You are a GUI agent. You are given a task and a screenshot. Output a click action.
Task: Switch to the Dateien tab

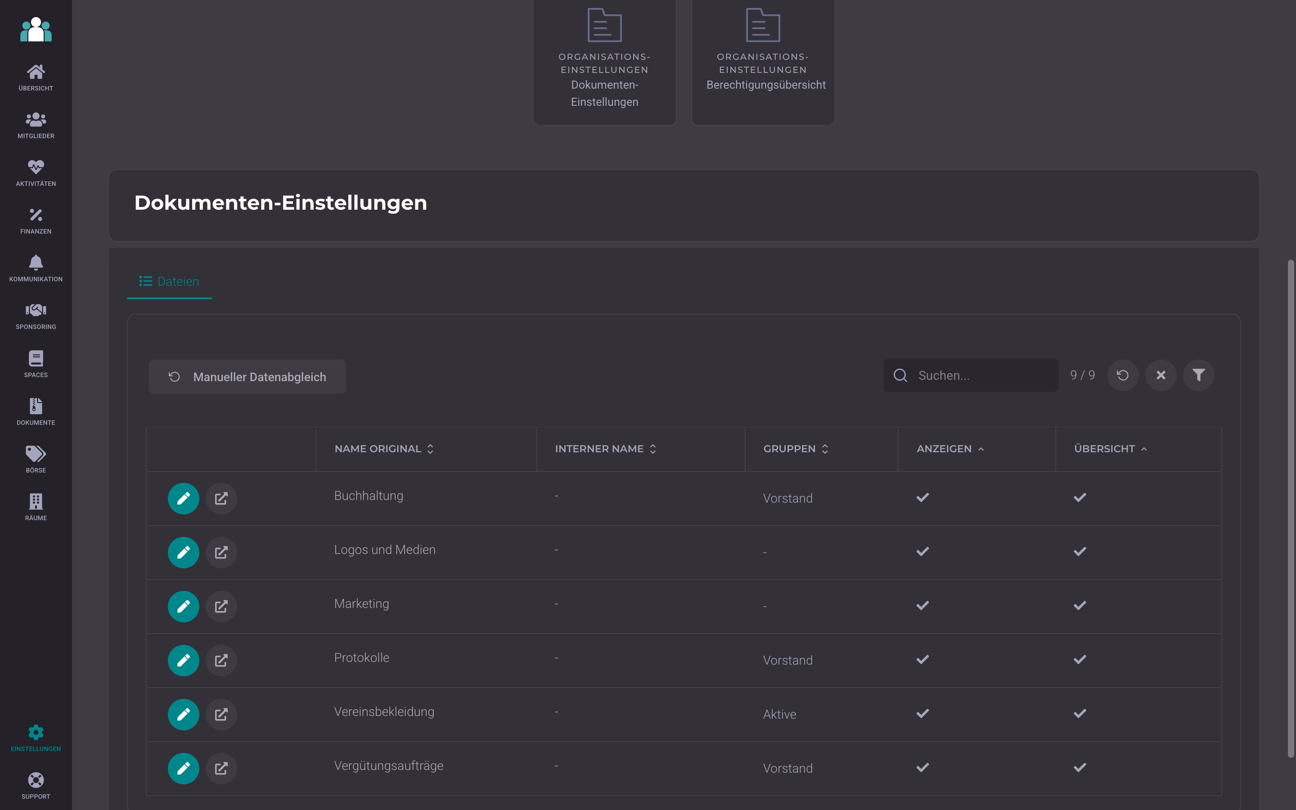pos(169,282)
